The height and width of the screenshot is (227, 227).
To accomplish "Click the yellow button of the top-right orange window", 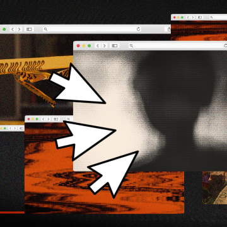I will [x=178, y=17].
